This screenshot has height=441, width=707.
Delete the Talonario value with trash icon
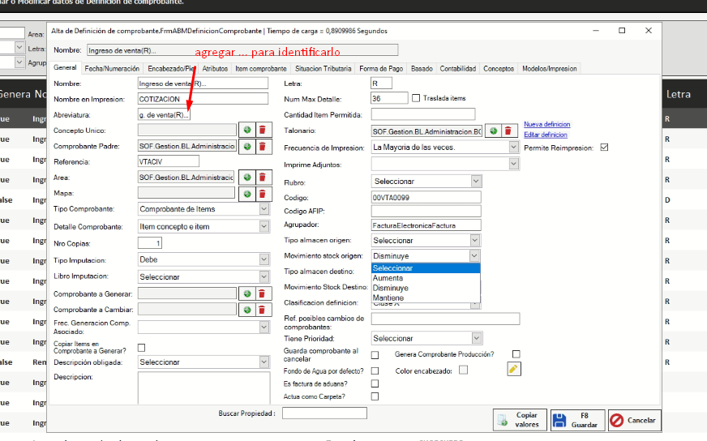[508, 131]
